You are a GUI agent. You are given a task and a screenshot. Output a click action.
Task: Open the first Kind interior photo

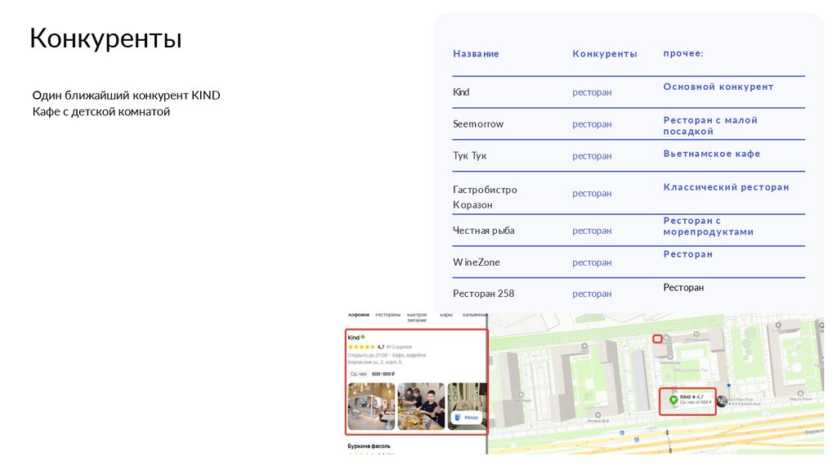click(x=372, y=406)
